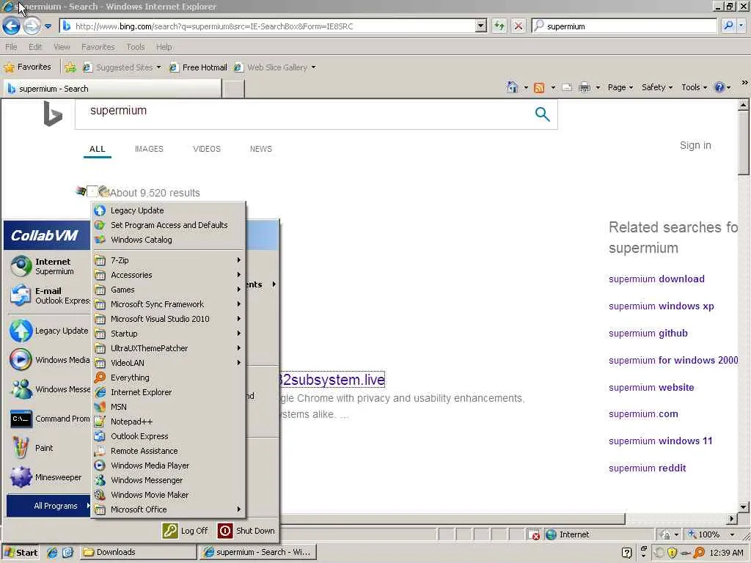Screen dimensions: 751x563
Task: Expand the 7-Zip folder submenu
Action: (x=168, y=260)
